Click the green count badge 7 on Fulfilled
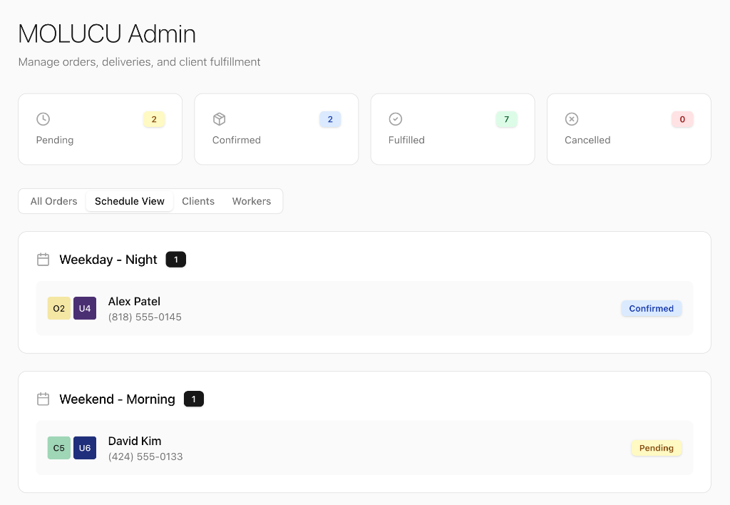The width and height of the screenshot is (730, 505). (507, 119)
